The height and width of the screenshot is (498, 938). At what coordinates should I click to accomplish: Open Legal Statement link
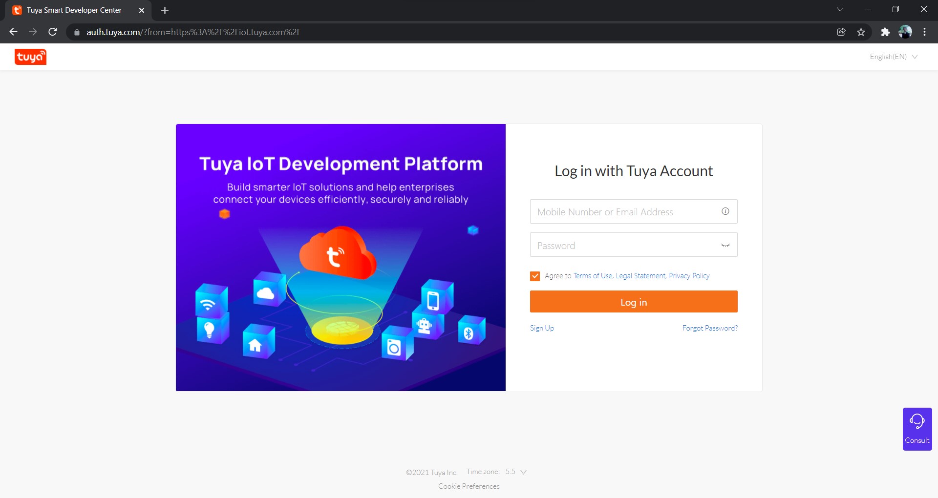pyautogui.click(x=640, y=276)
